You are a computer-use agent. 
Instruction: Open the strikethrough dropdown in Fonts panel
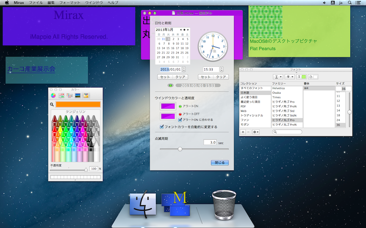click(x=290, y=77)
